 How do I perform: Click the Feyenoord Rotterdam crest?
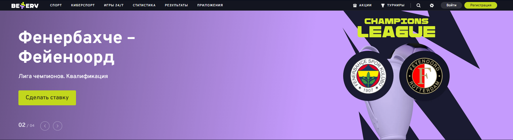point(424,76)
